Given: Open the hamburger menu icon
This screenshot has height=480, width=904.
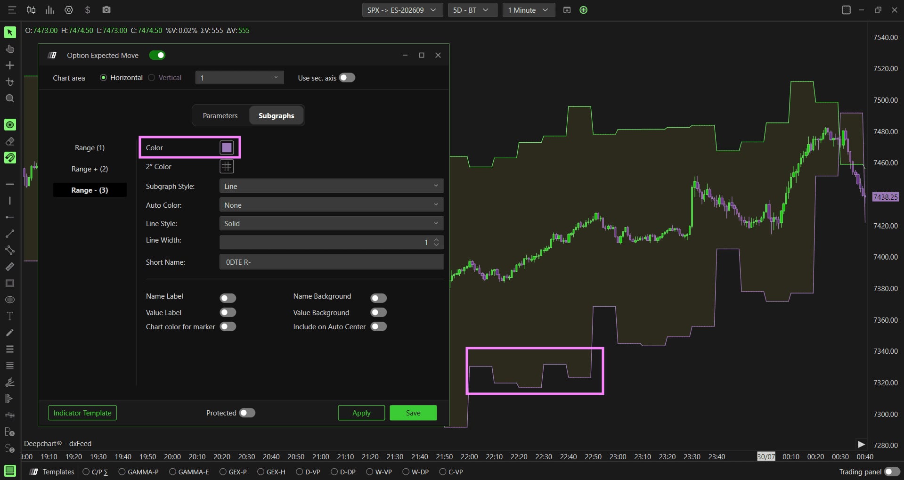Looking at the screenshot, I should point(12,10).
